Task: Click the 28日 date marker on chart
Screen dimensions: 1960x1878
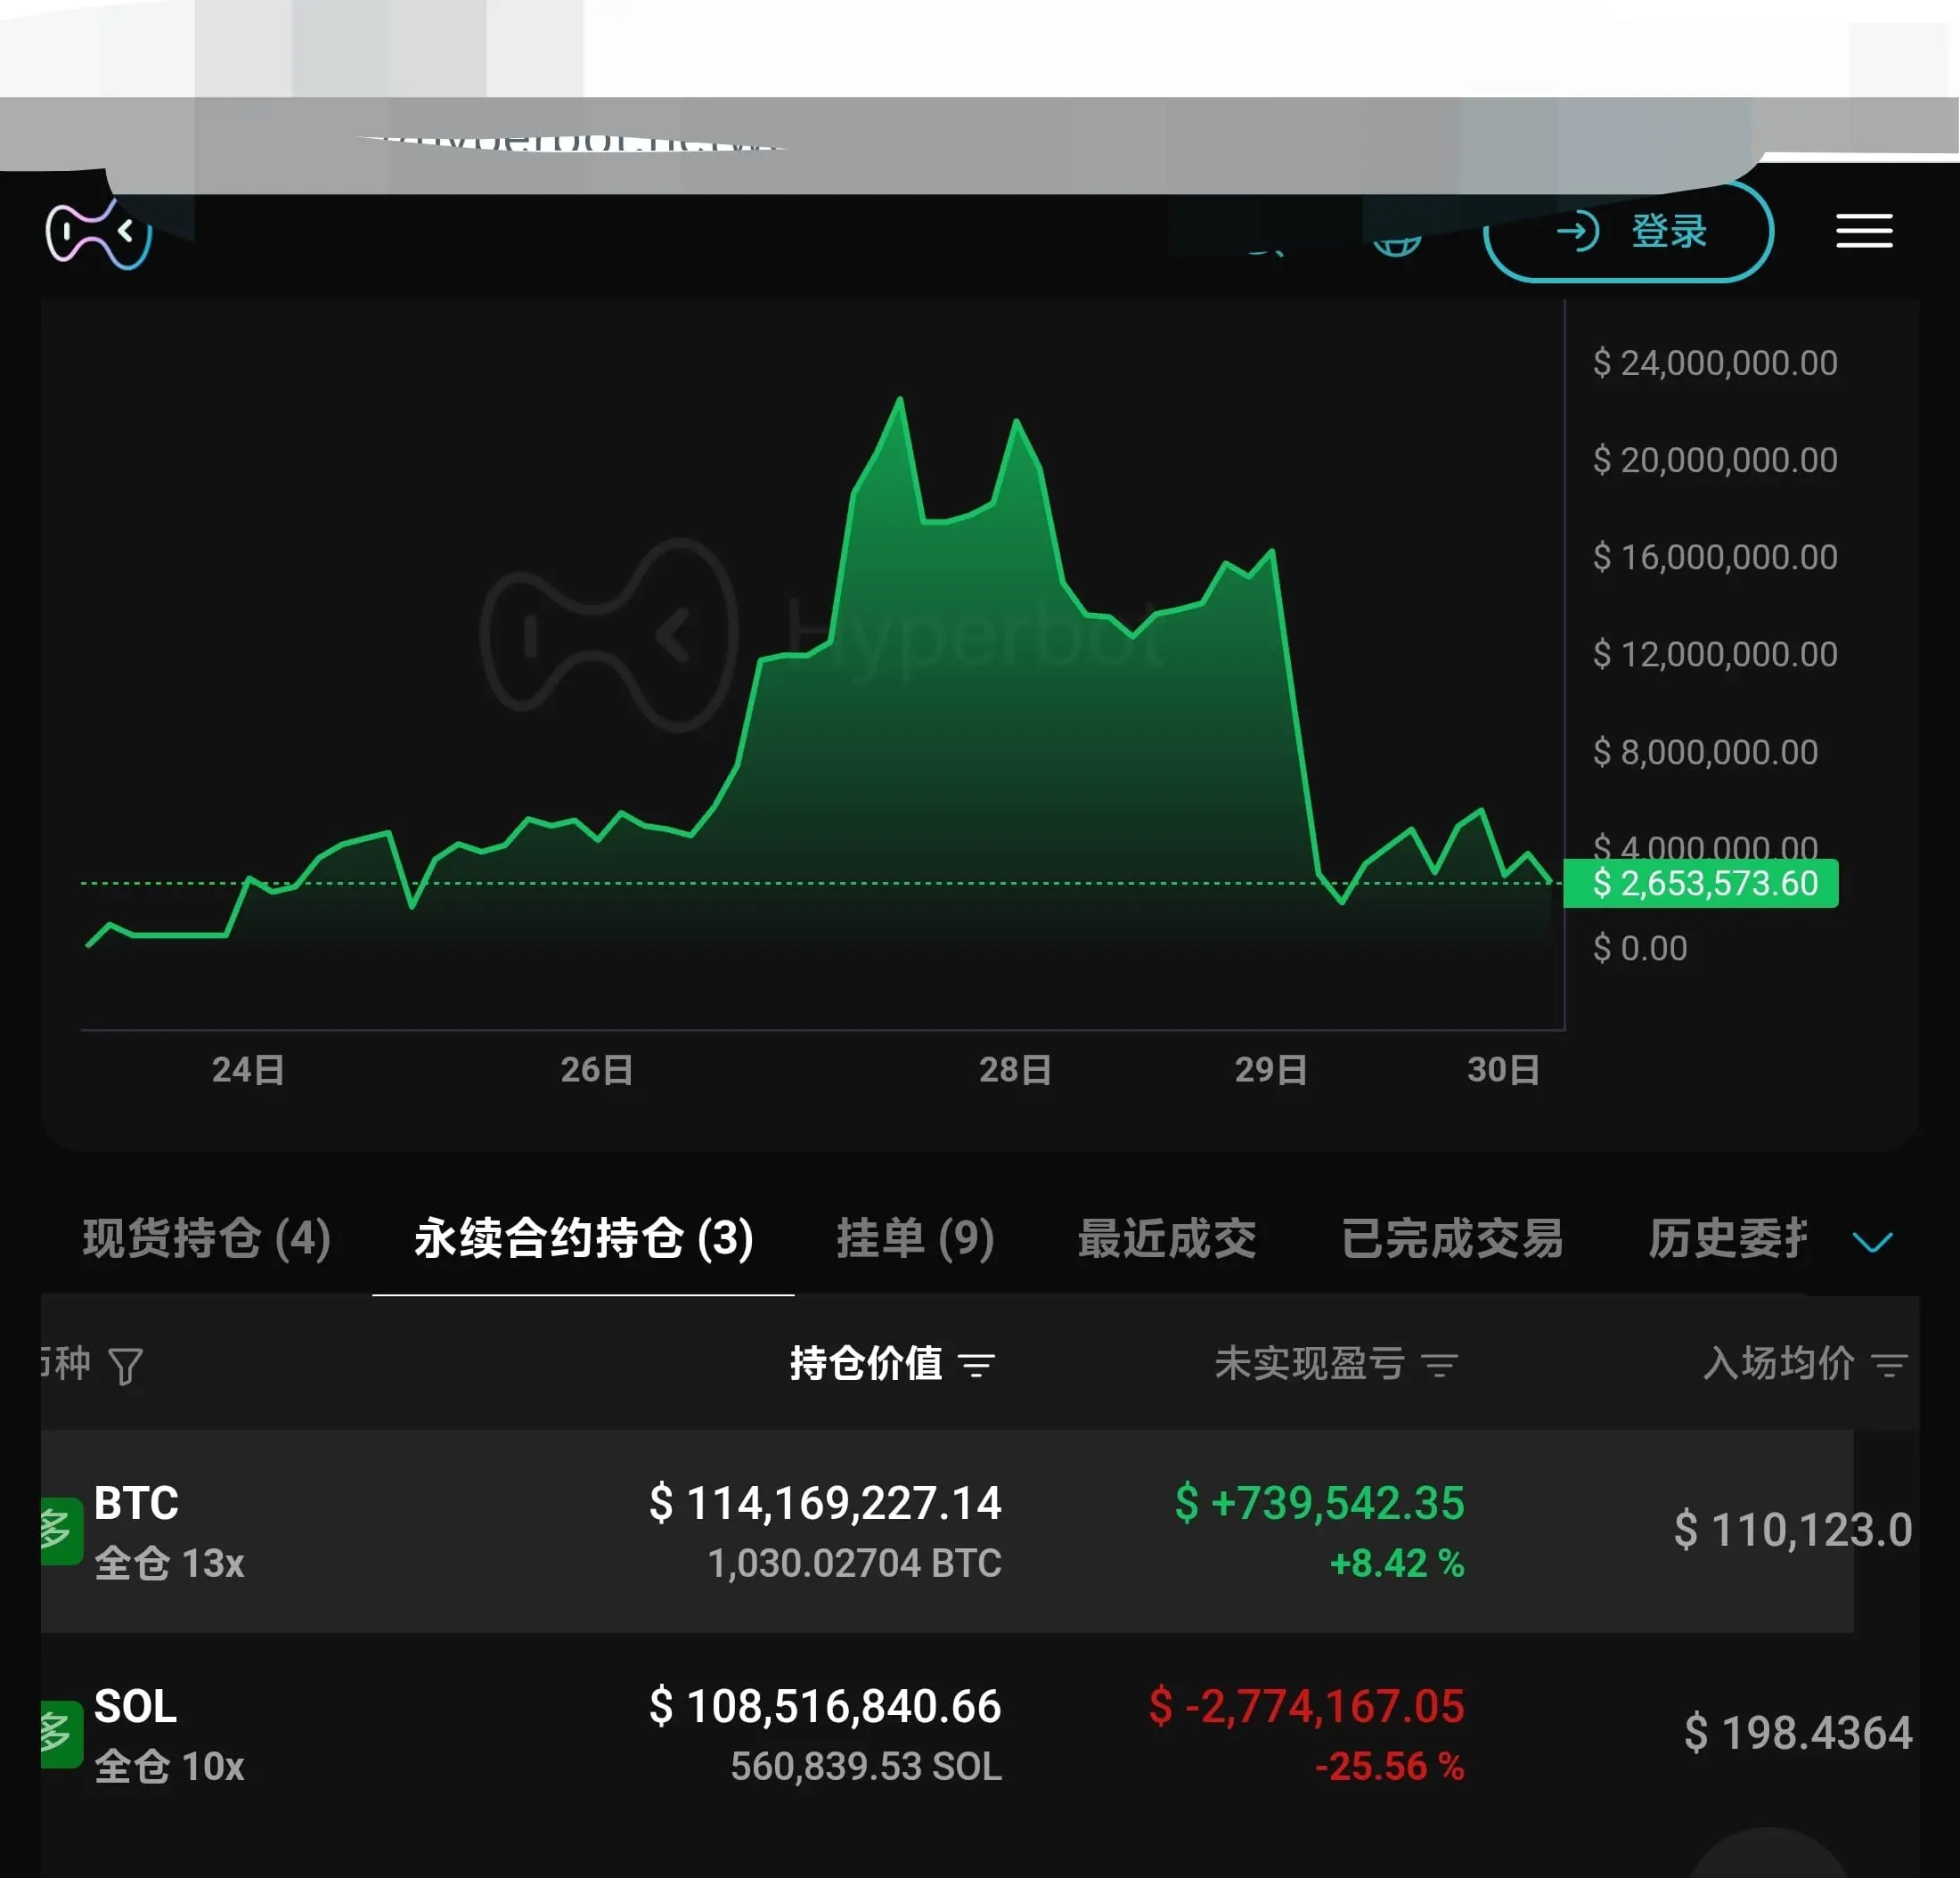Action: tap(1014, 1070)
